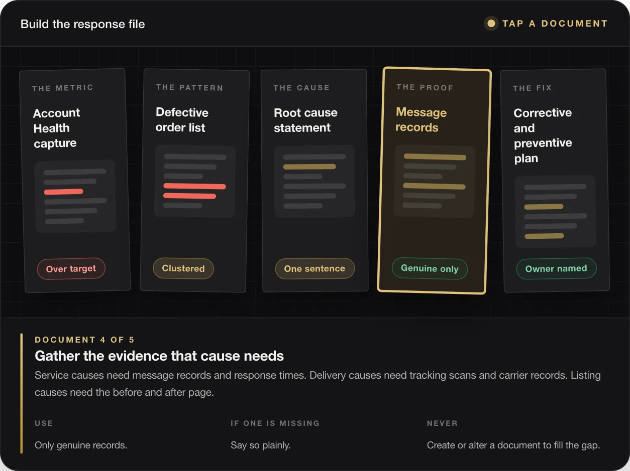The width and height of the screenshot is (630, 471).
Task: Click the document preview in Message records
Action: [x=435, y=181]
